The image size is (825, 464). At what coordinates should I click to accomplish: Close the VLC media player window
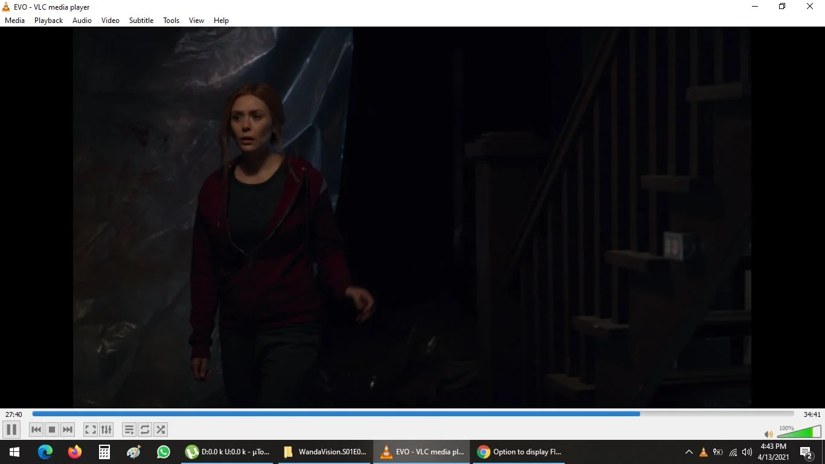[x=811, y=7]
